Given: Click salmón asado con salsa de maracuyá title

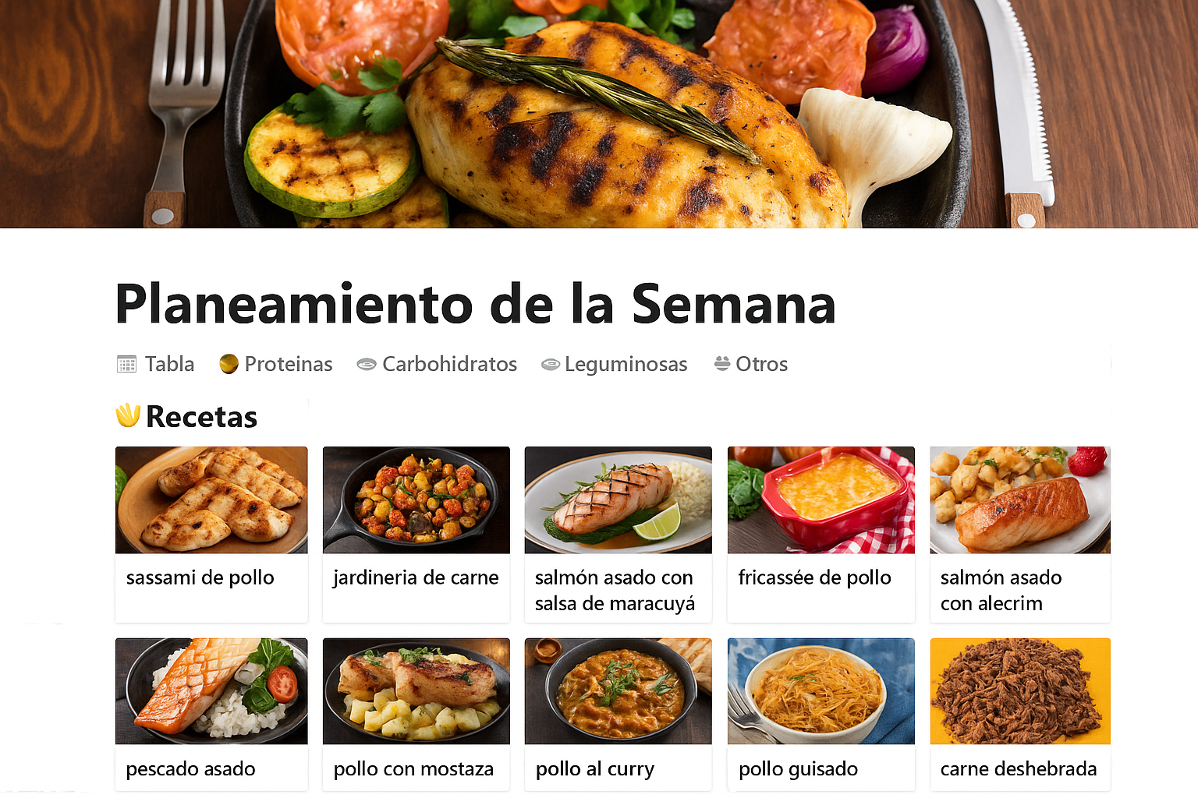Looking at the screenshot, I should (x=615, y=590).
